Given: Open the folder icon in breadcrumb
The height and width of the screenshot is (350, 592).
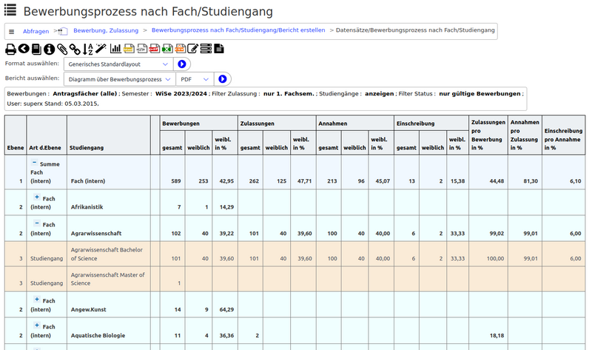Looking at the screenshot, I should (63, 31).
